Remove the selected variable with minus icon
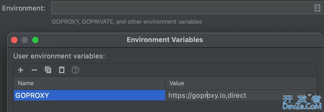Screen dimensions: 324x112 point(34,70)
